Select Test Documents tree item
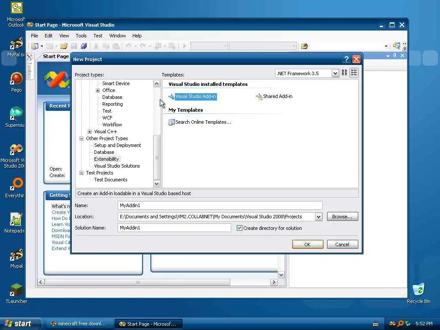440x330 pixels. click(x=111, y=180)
